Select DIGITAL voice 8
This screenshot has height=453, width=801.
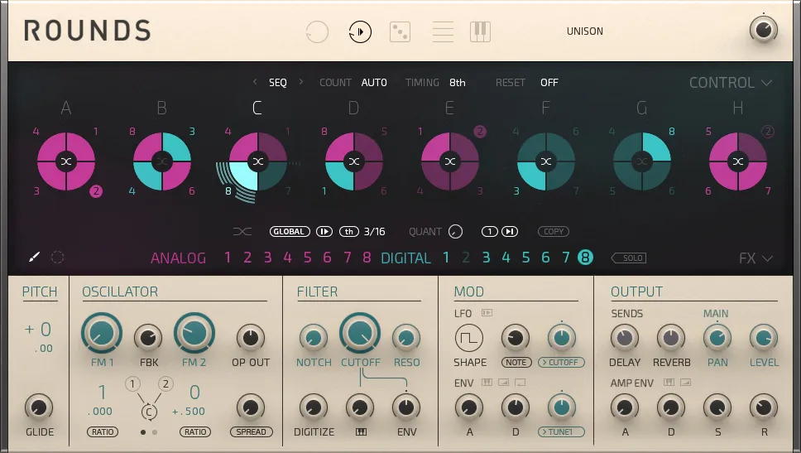[585, 258]
